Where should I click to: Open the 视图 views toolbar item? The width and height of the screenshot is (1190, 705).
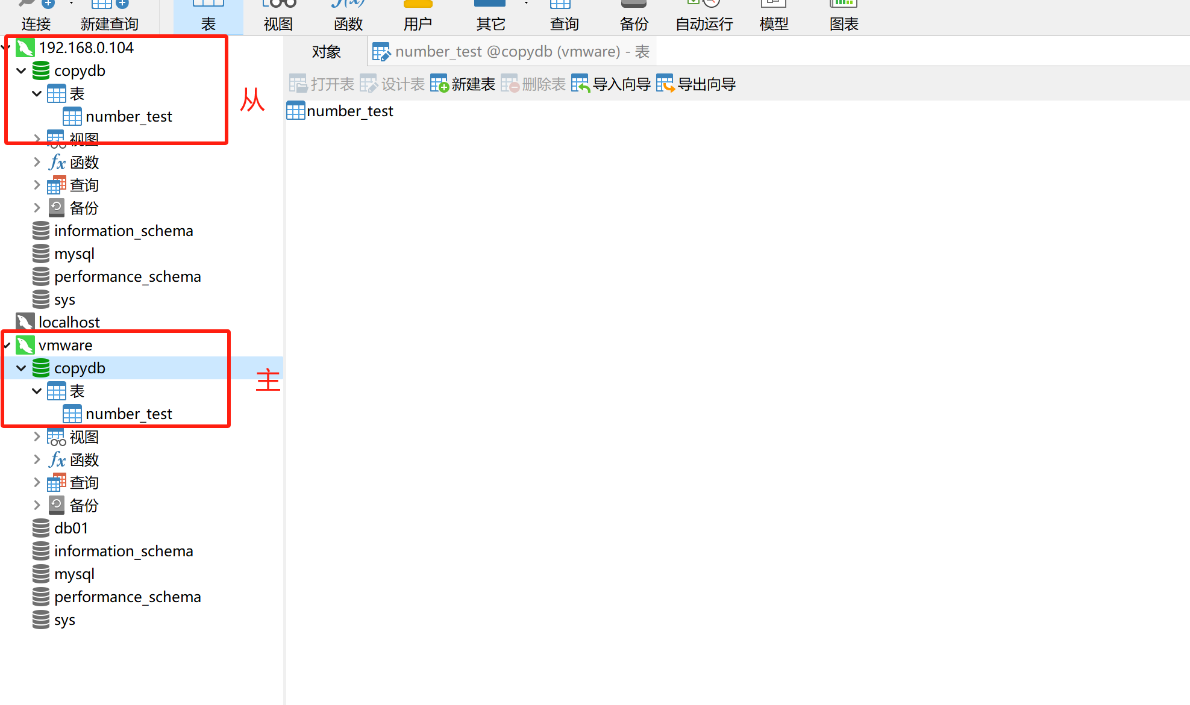coord(278,16)
